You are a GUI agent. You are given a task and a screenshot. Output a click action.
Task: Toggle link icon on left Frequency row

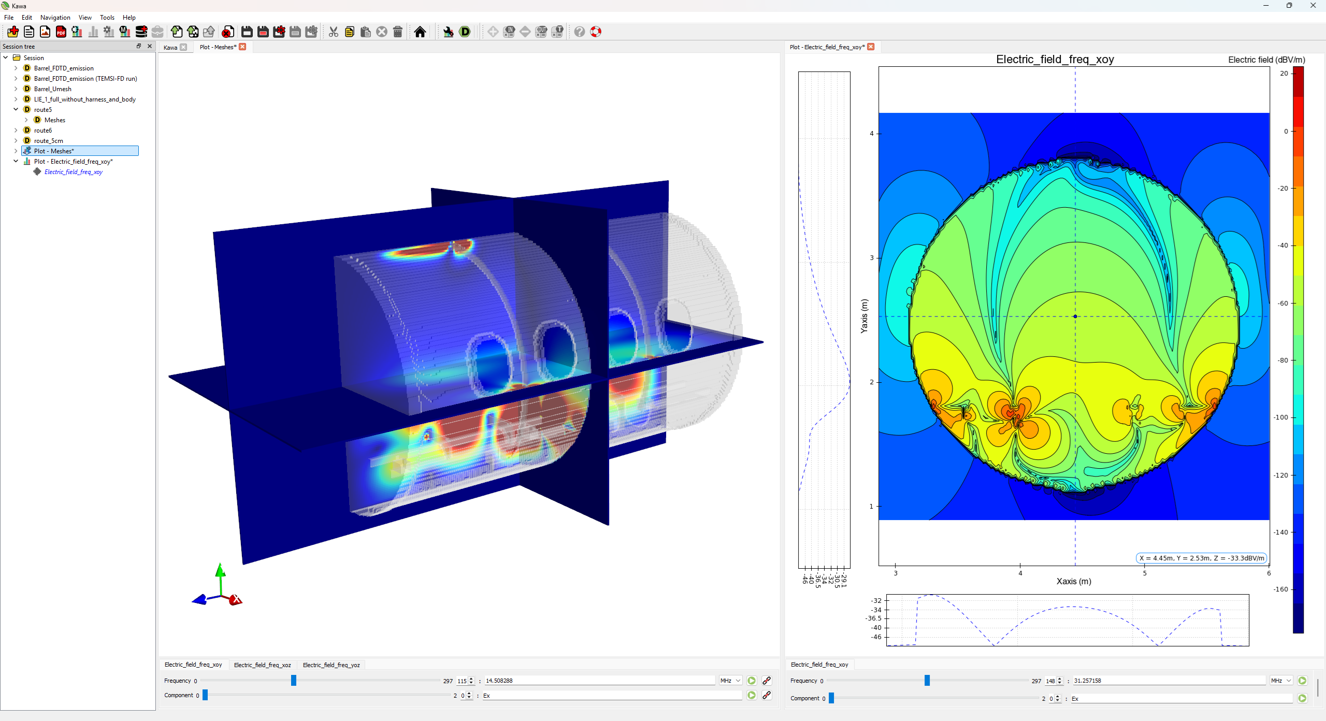767,681
